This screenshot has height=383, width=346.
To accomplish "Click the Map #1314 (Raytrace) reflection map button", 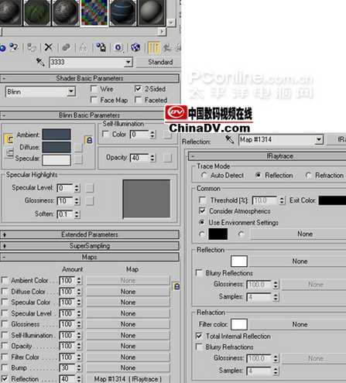I will point(128,379).
